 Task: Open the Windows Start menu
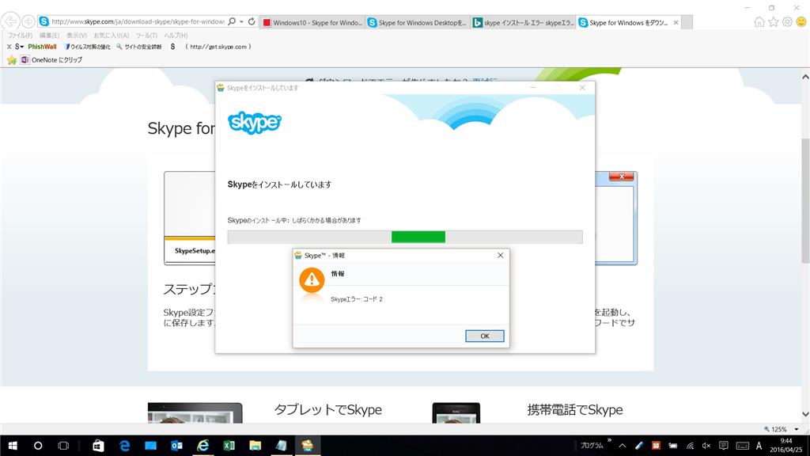(x=13, y=446)
